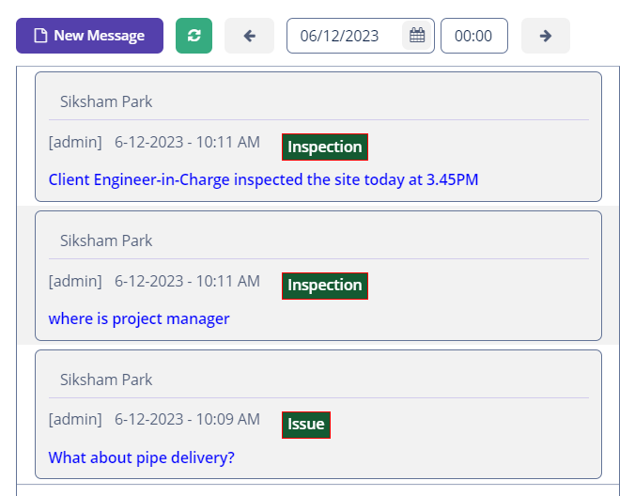635x496 pixels.
Task: Go to previous day with left arrow
Action: click(x=249, y=36)
